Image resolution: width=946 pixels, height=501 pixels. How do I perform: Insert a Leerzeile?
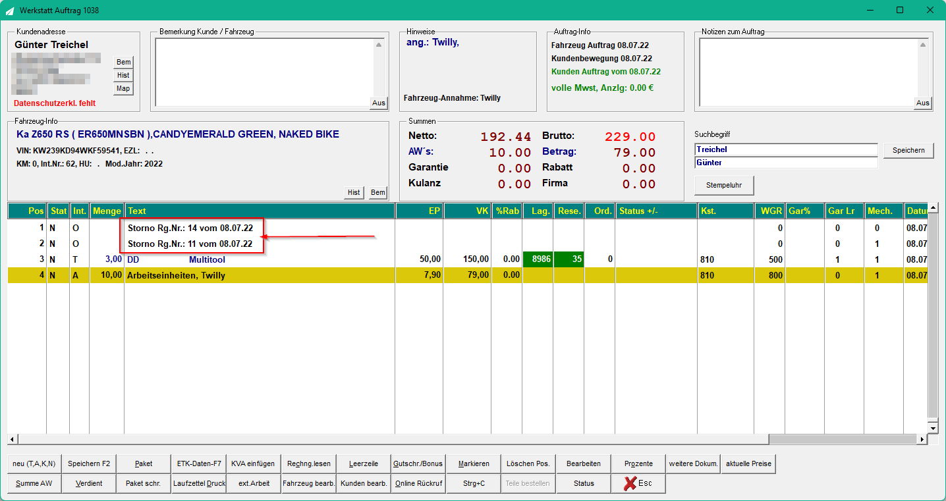click(x=364, y=463)
